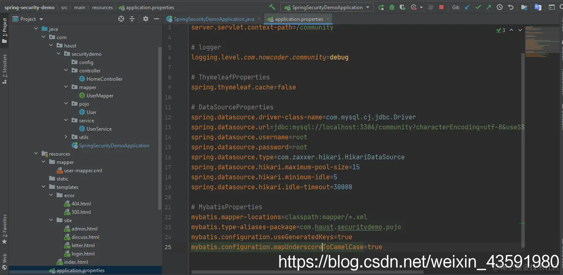The height and width of the screenshot is (275, 563).
Task: Select login.html file
Action: pos(80,253)
